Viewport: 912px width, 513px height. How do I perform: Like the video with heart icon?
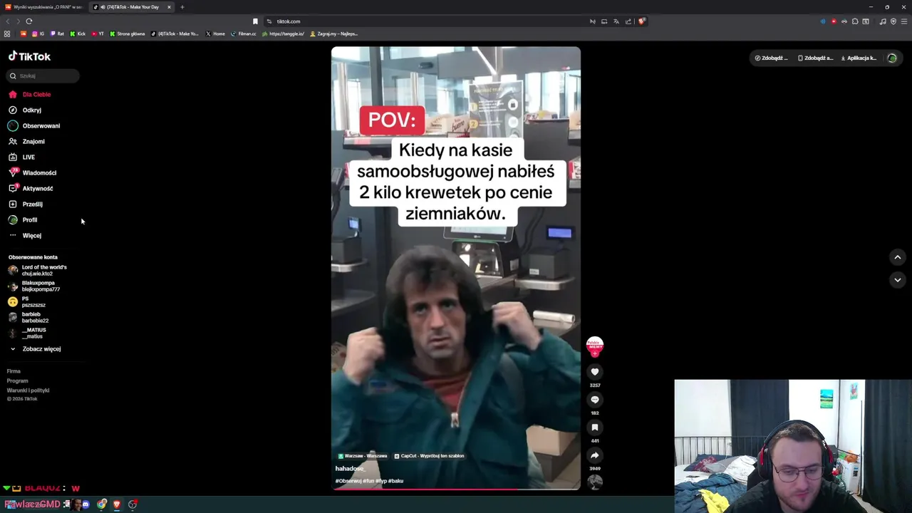pyautogui.click(x=595, y=371)
